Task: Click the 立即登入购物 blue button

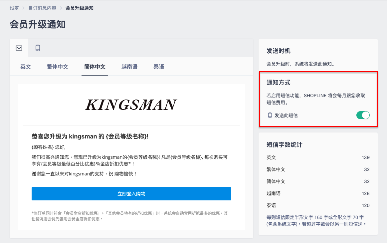Action: click(x=131, y=194)
